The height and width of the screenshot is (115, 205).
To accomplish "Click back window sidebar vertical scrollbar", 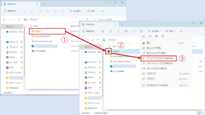I will point(24,52).
